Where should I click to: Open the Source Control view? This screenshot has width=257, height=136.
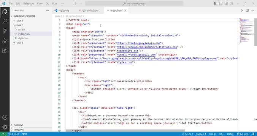[5, 31]
